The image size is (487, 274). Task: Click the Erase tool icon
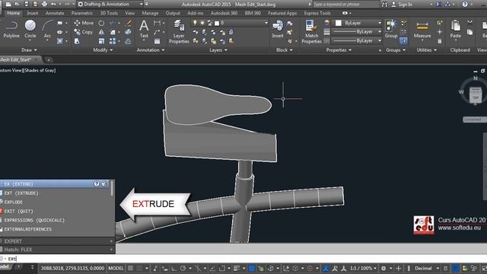pos(128,23)
